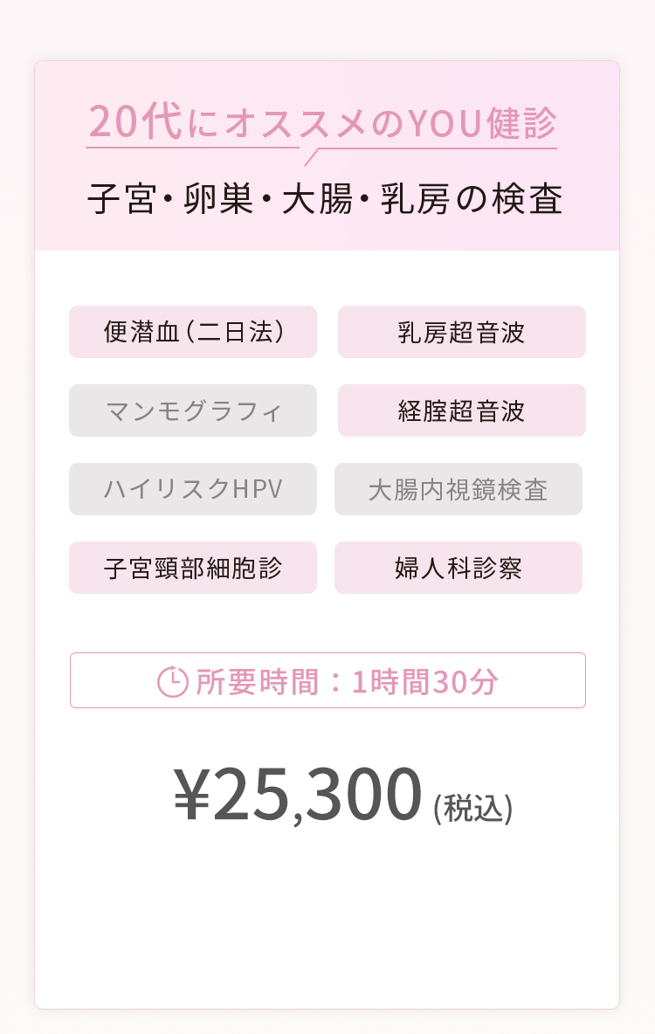Click the pink header banner area
This screenshot has width=655, height=1034.
click(x=327, y=155)
